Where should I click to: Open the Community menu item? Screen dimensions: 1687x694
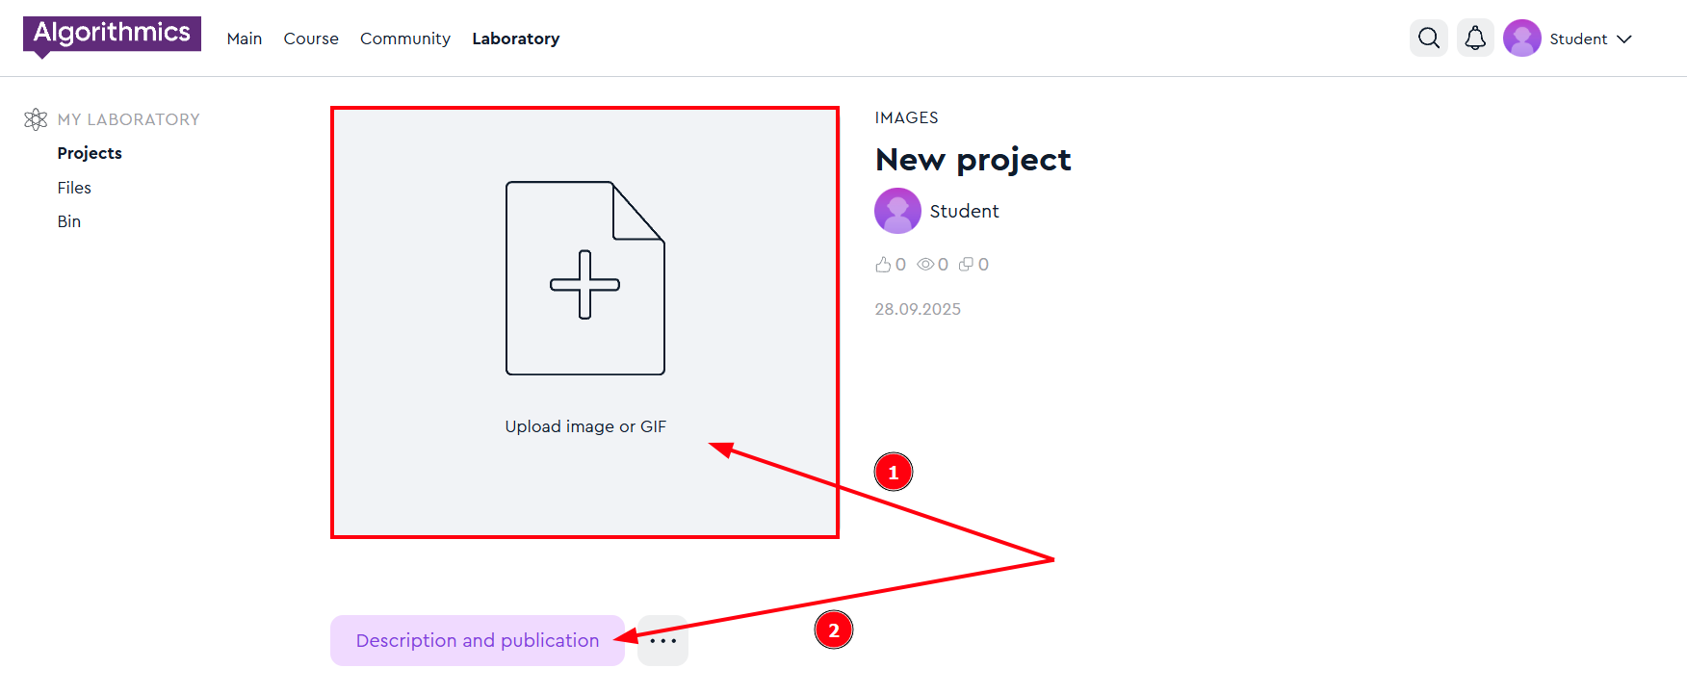(x=405, y=39)
